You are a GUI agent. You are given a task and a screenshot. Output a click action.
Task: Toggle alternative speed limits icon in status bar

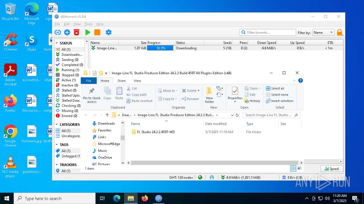212,177
